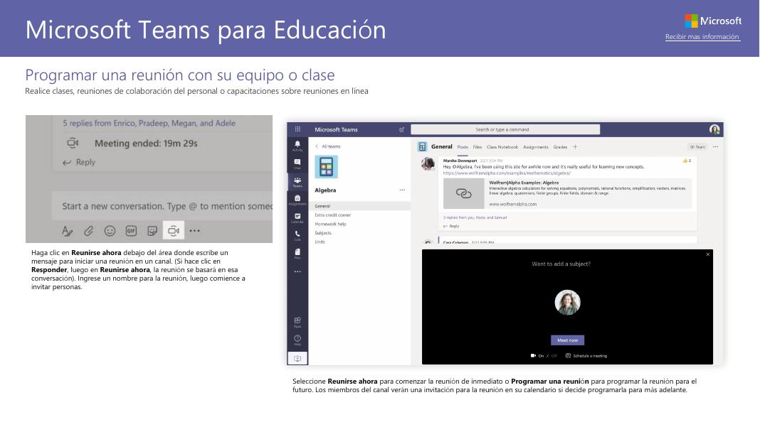Image resolution: width=760 pixels, height=427 pixels.
Task: Click the Team button in channel header
Action: click(698, 146)
